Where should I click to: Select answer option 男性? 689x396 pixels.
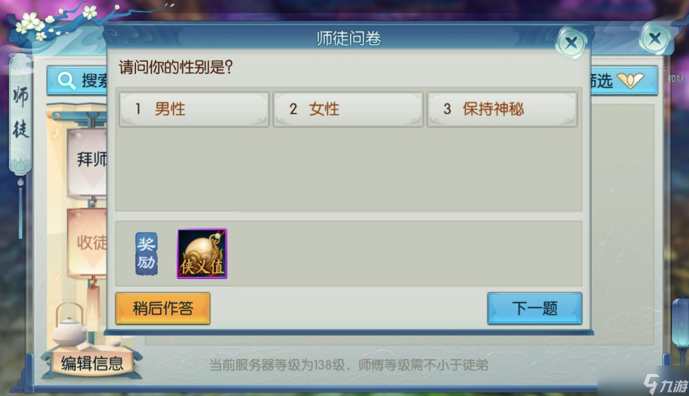(194, 109)
